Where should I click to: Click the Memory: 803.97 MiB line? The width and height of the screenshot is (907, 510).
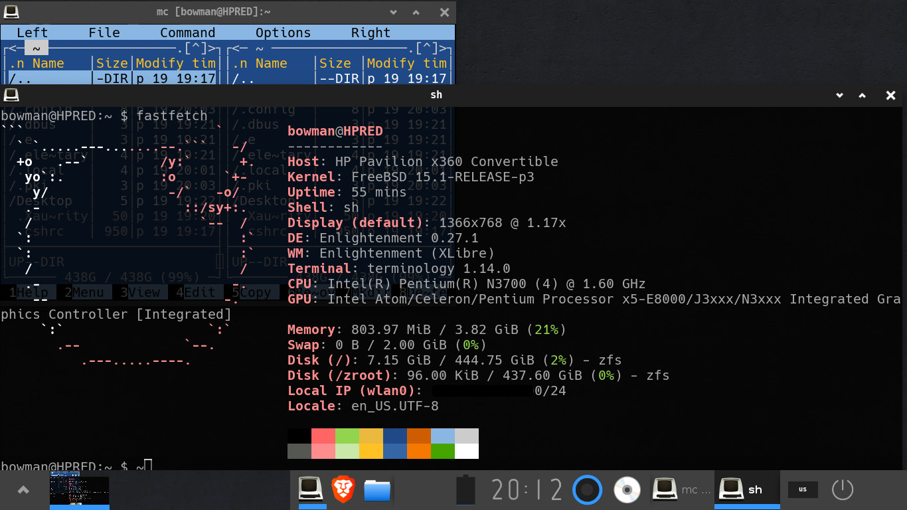pyautogui.click(x=427, y=329)
